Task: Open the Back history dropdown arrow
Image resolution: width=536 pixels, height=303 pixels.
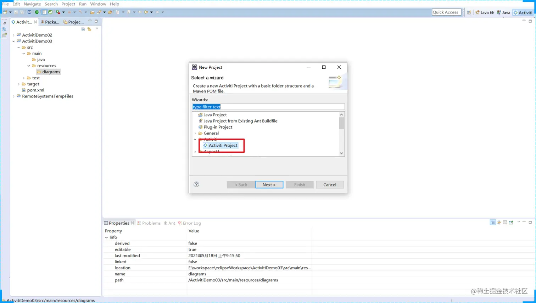Action: click(151, 12)
